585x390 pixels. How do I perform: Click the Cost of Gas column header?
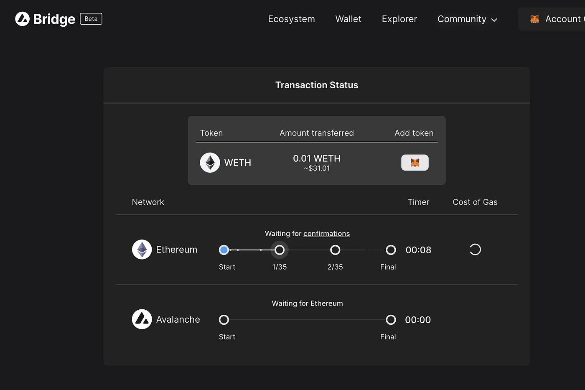point(475,202)
